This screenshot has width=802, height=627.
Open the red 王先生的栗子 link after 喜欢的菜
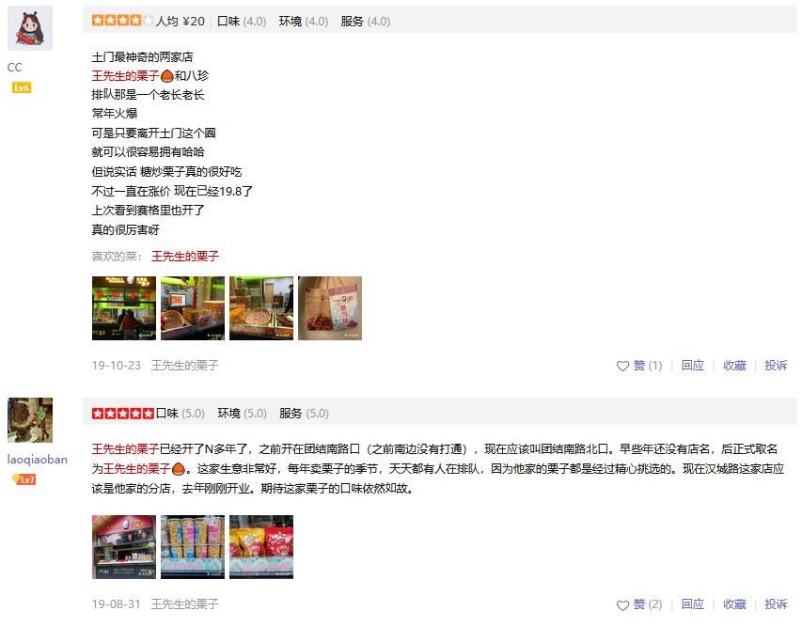pos(184,257)
